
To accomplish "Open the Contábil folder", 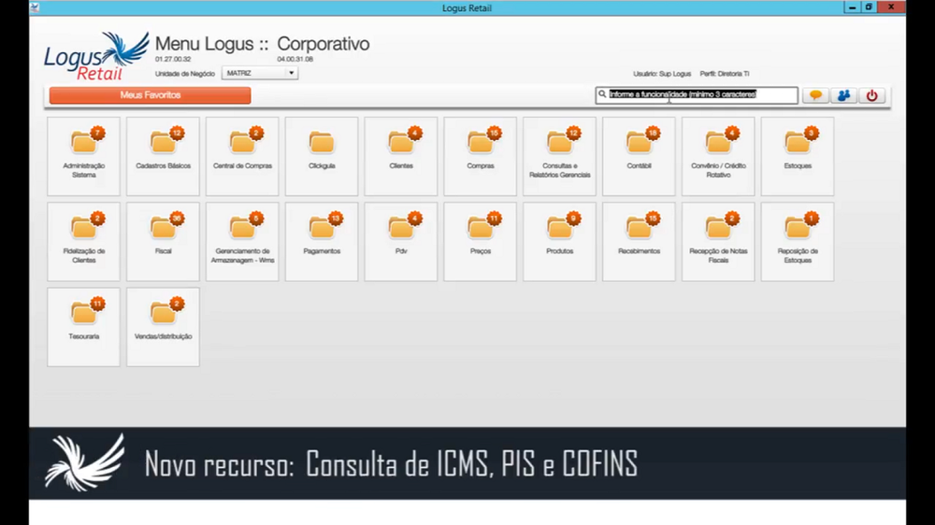I will pos(639,156).
